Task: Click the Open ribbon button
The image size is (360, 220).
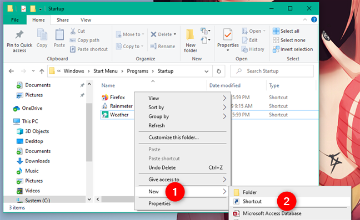Action: click(x=253, y=31)
